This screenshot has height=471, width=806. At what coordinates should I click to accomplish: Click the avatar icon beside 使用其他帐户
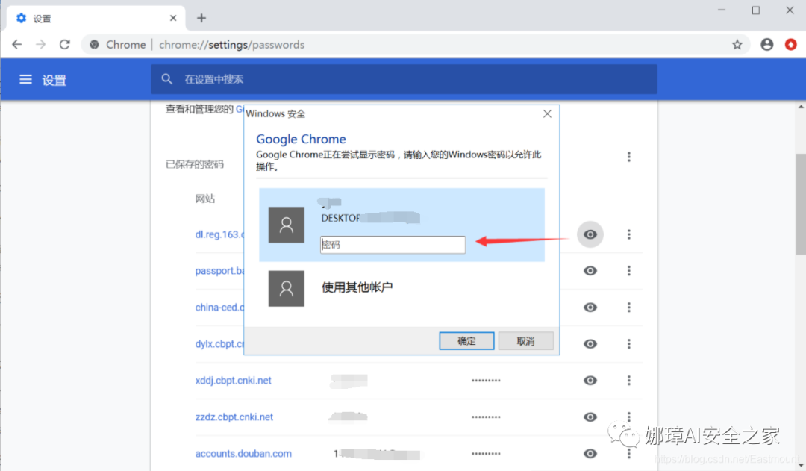pos(287,288)
